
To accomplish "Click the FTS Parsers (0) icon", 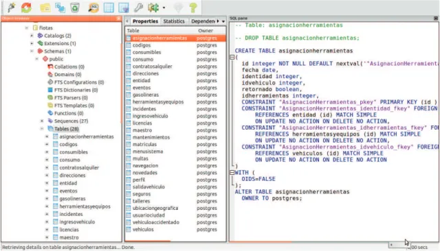I will (x=50, y=97).
